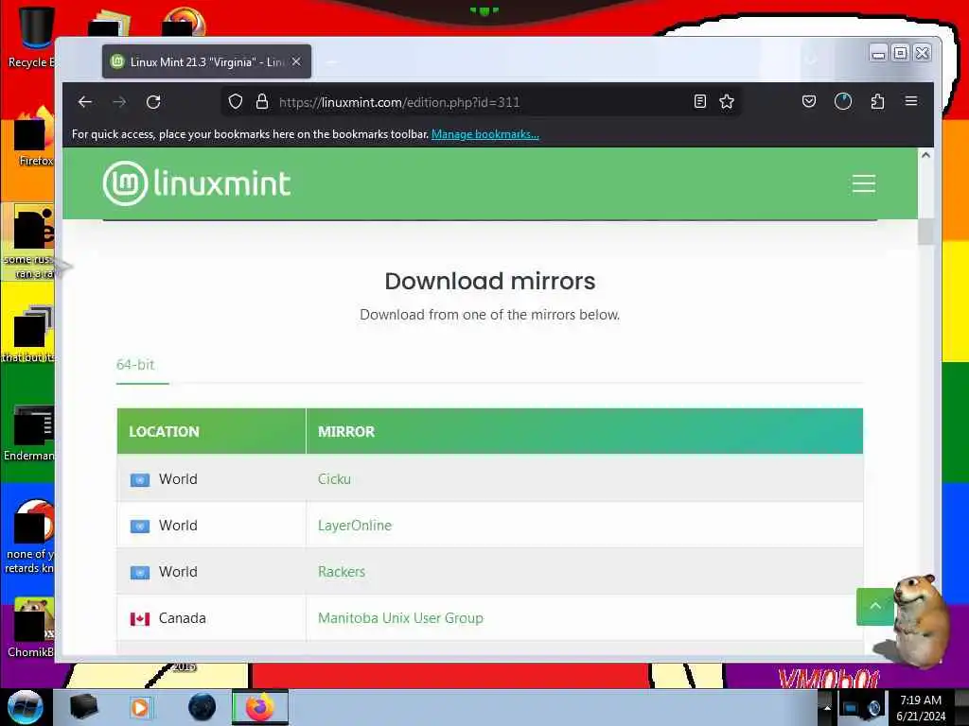Click the linuxmint logo
Image resolution: width=969 pixels, height=726 pixels.
197,183
